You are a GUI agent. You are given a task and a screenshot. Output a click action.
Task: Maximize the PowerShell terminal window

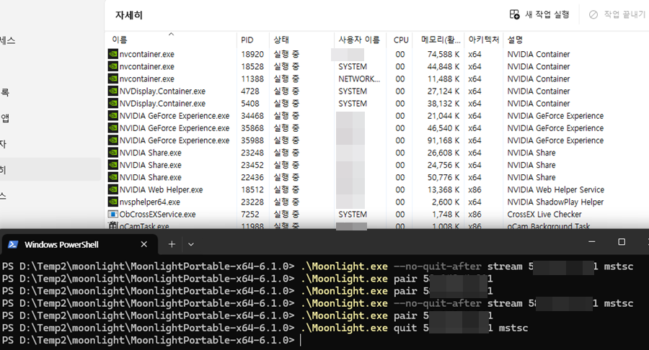click(x=622, y=242)
